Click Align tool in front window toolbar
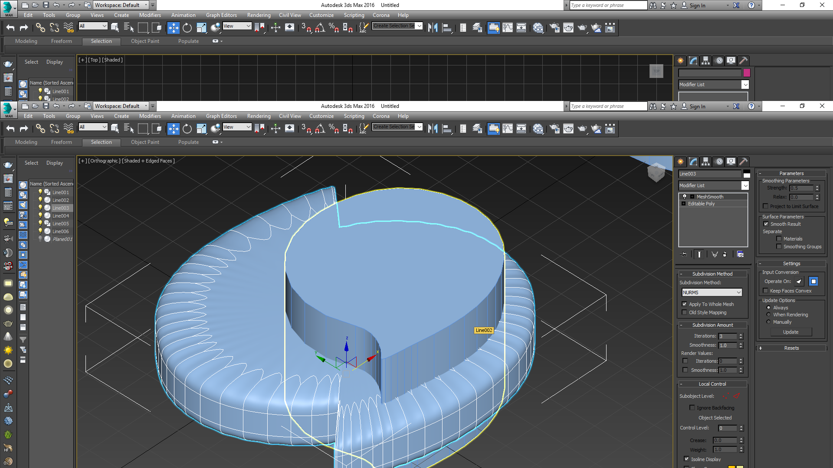This screenshot has width=833, height=468. [447, 129]
